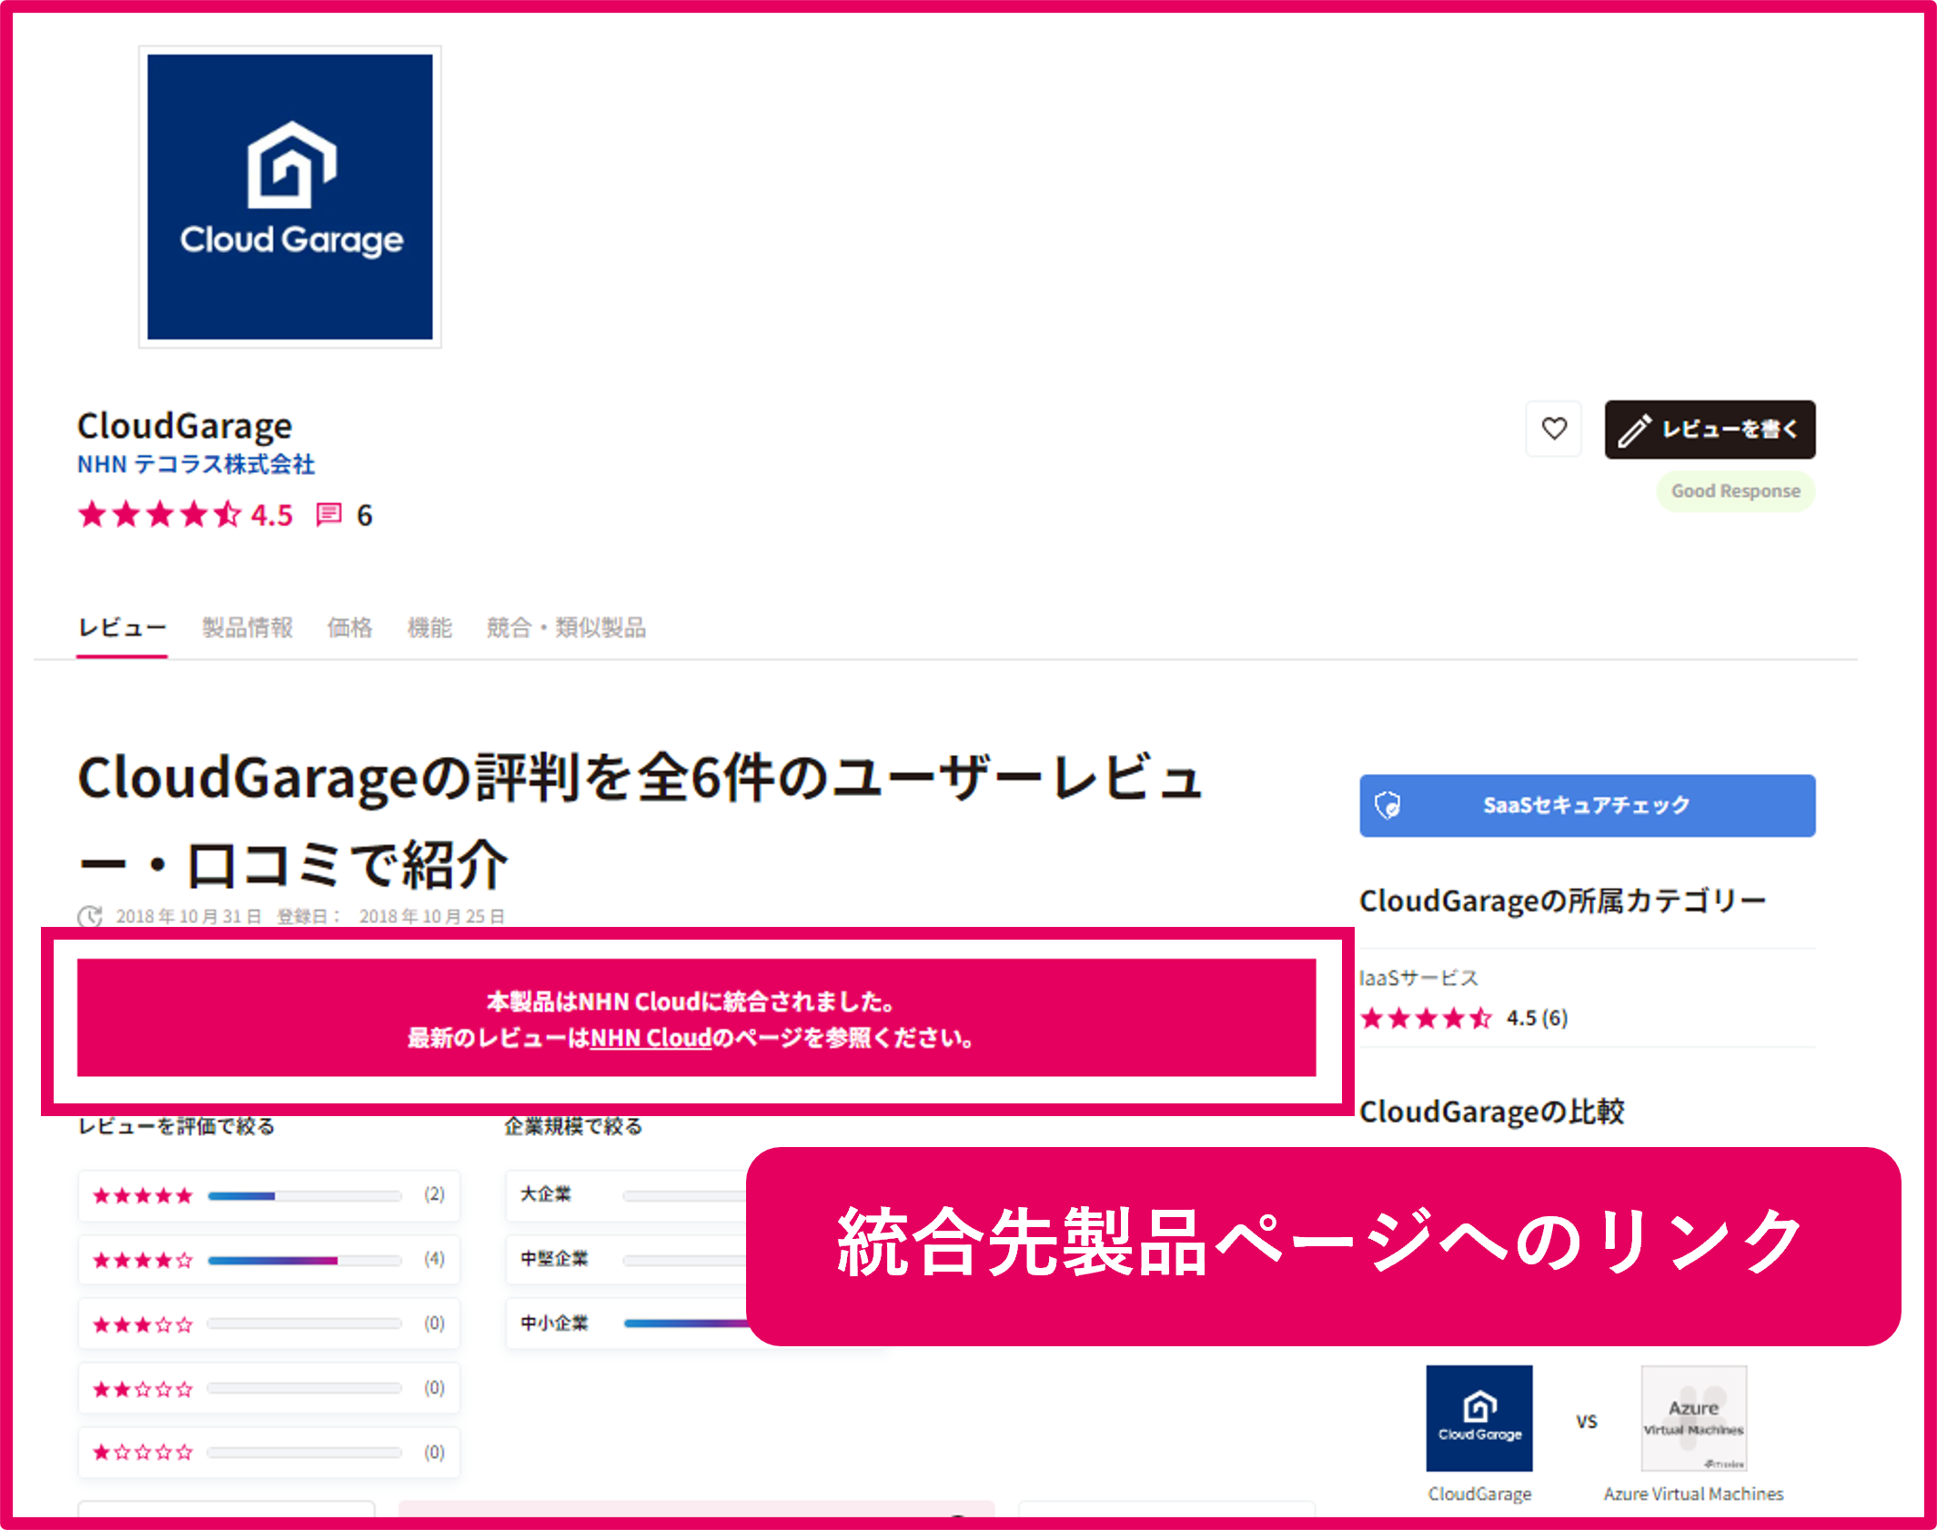Click the CloudGarage logo image
The image size is (1937, 1530).
coord(289,196)
